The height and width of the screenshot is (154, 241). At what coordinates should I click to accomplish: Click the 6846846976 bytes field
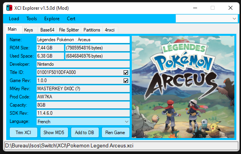[x=98, y=56]
